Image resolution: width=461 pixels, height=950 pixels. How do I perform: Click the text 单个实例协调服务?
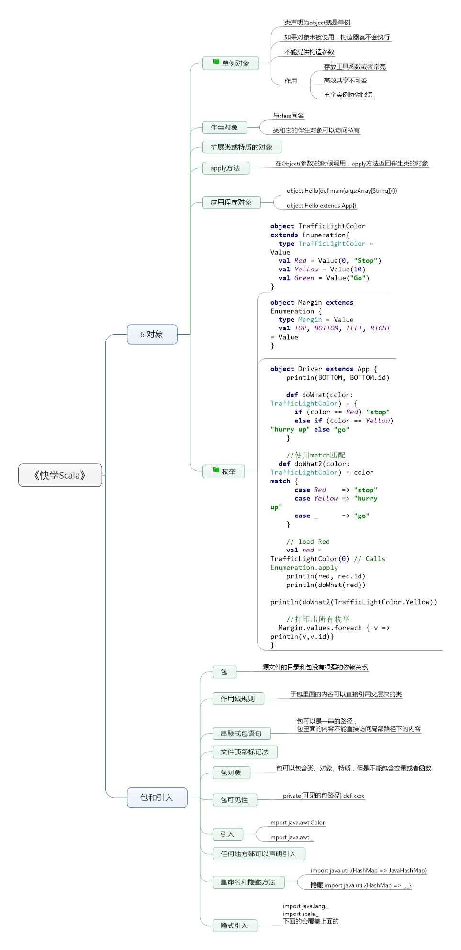pos(349,94)
